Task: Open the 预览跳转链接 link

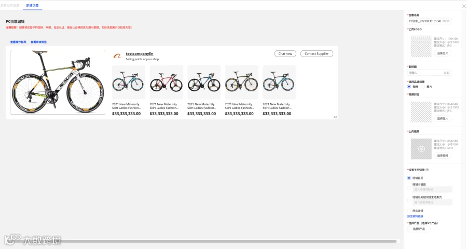Action: (415, 216)
